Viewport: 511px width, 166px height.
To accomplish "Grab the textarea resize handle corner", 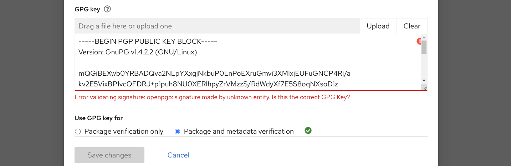I will [x=424, y=88].
